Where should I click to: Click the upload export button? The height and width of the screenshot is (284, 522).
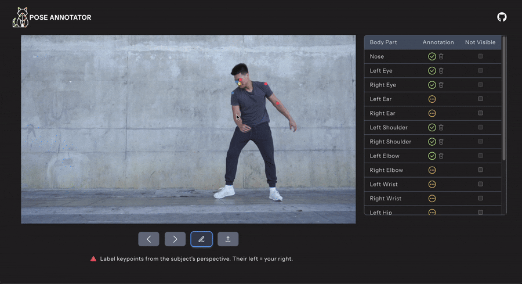[x=228, y=239]
